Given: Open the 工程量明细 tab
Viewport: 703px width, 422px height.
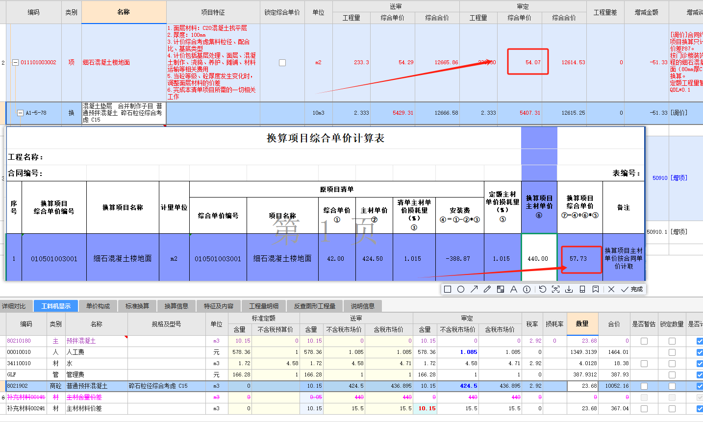Looking at the screenshot, I should 264,306.
